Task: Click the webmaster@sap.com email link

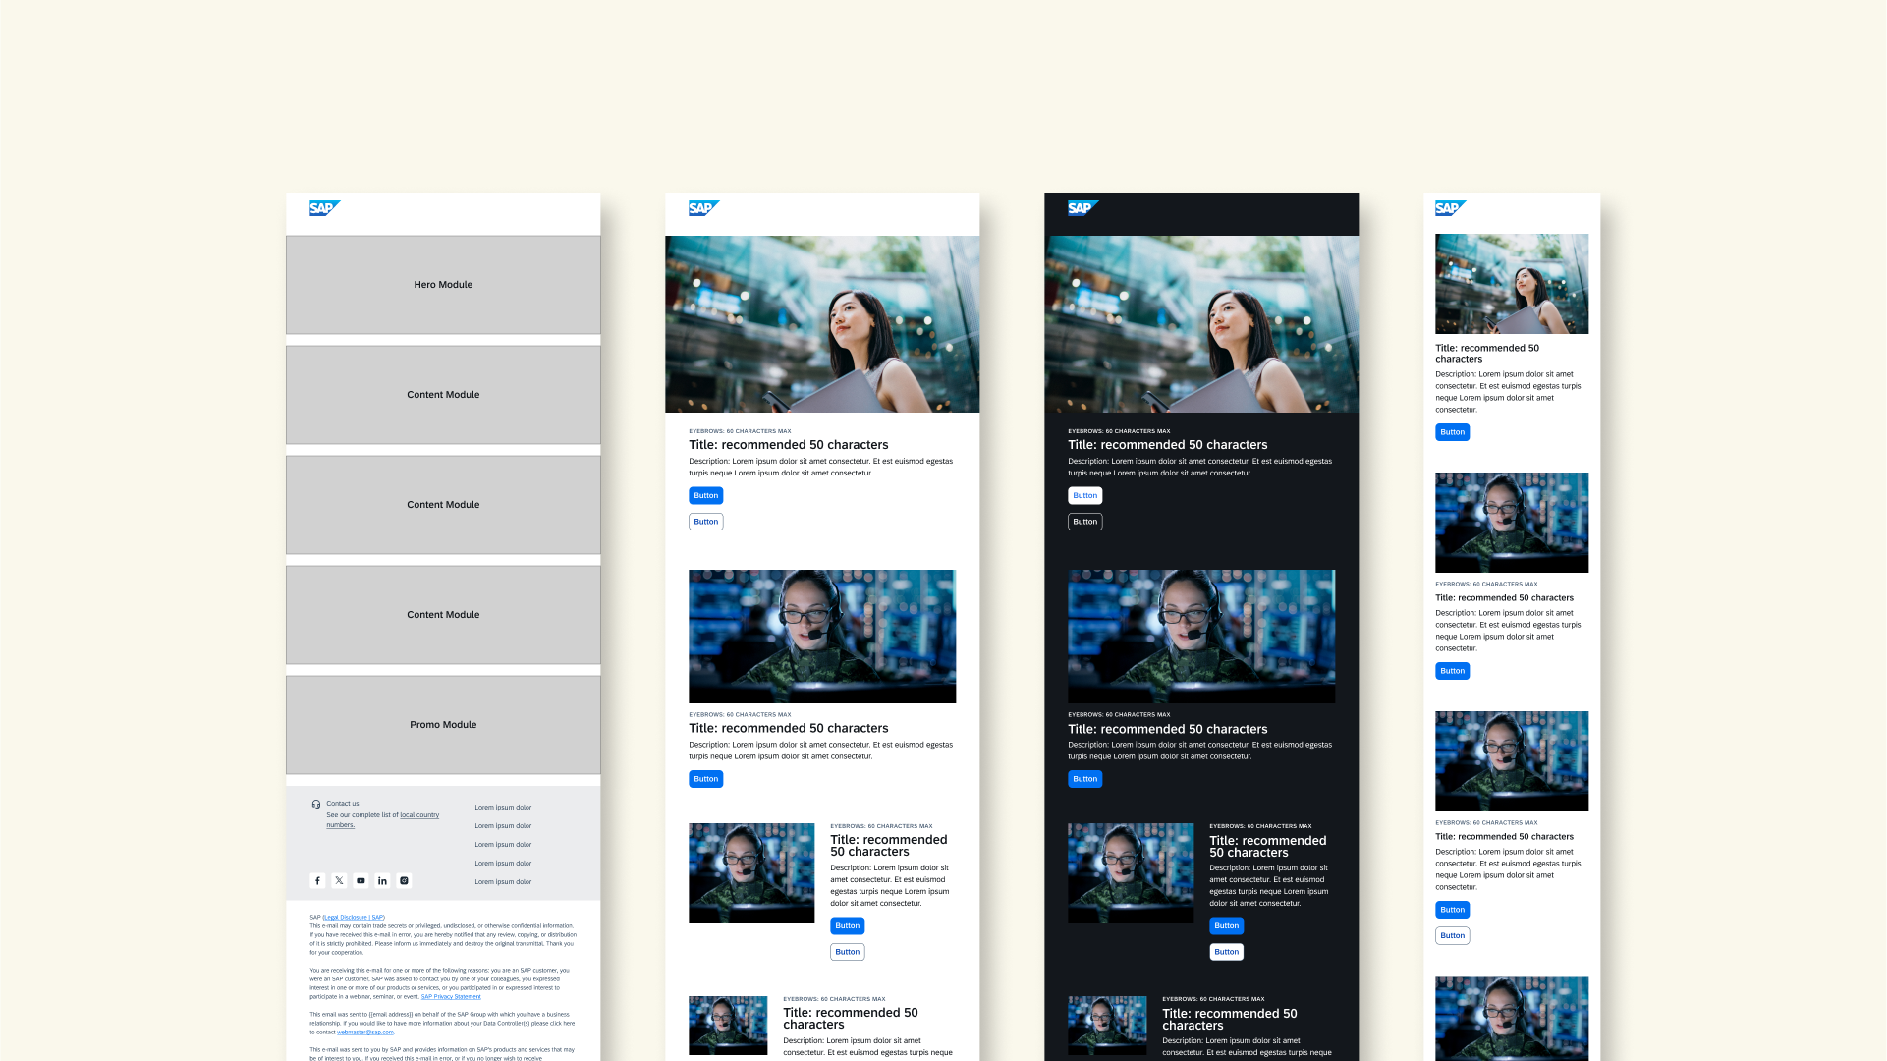Action: (365, 1033)
